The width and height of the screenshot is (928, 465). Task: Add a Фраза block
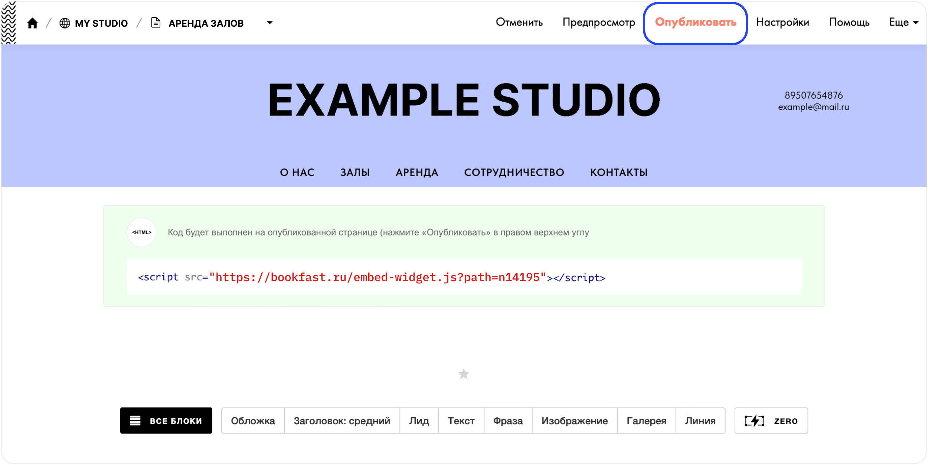(508, 421)
